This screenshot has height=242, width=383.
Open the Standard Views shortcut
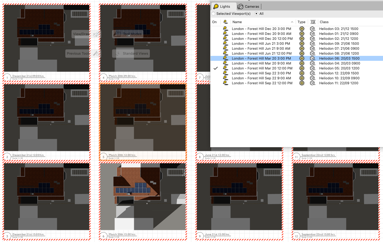coord(135,53)
